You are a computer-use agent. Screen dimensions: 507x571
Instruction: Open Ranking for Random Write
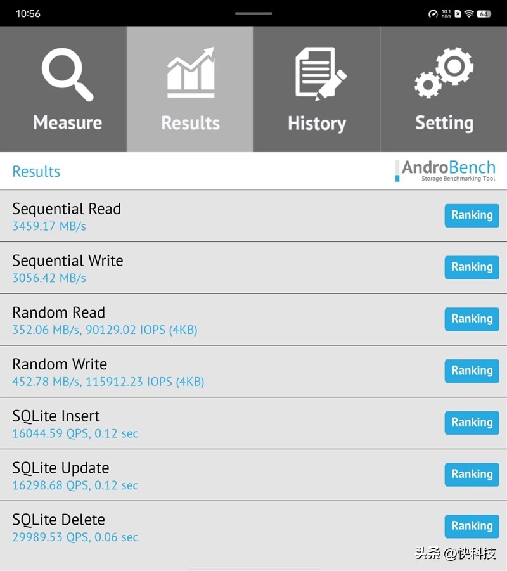(472, 371)
